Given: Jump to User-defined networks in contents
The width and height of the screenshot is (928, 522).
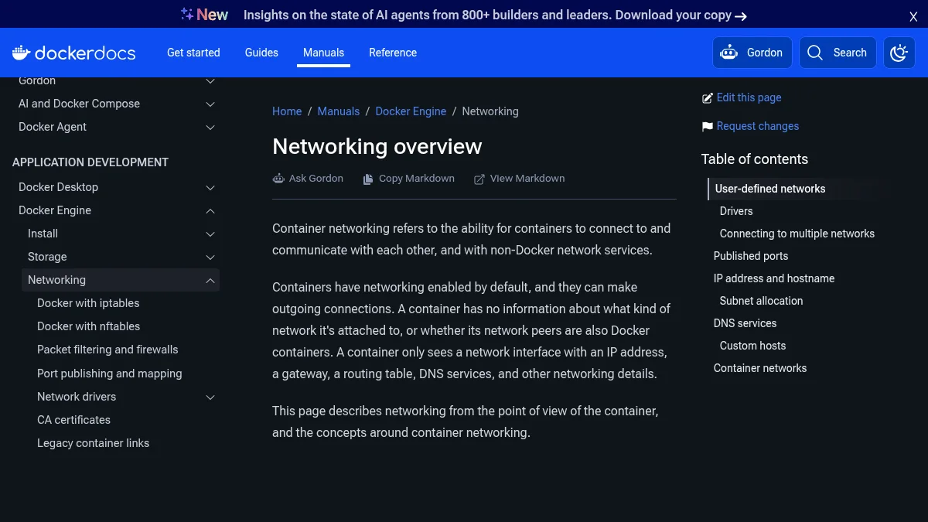Looking at the screenshot, I should tap(770, 189).
